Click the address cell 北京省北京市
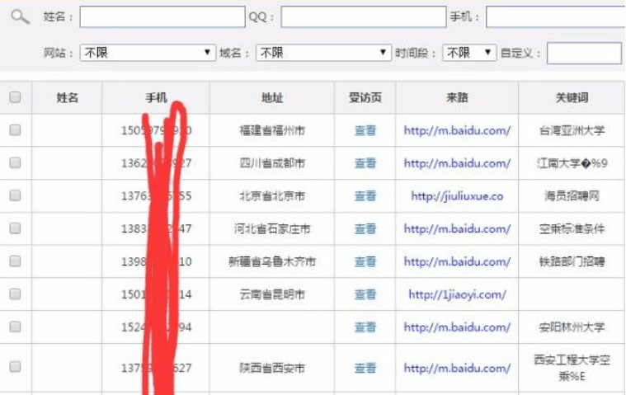Image resolution: width=626 pixels, height=395 pixels. click(x=272, y=196)
